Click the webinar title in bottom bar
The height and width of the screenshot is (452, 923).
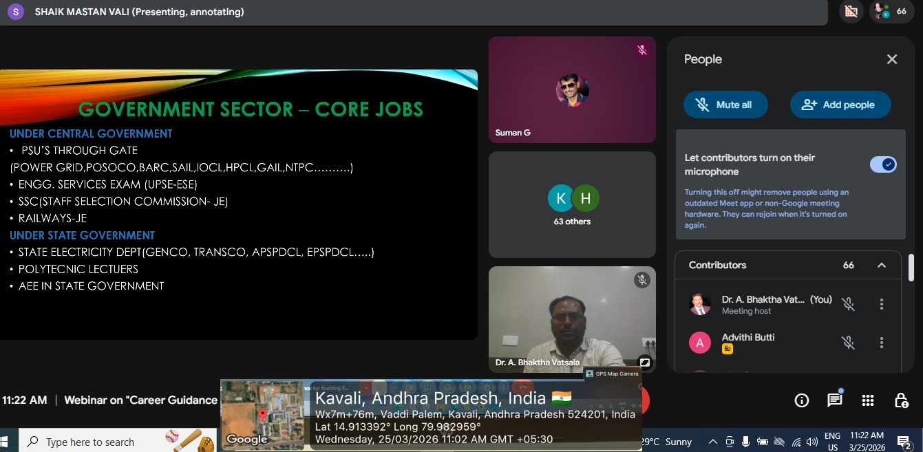point(141,400)
